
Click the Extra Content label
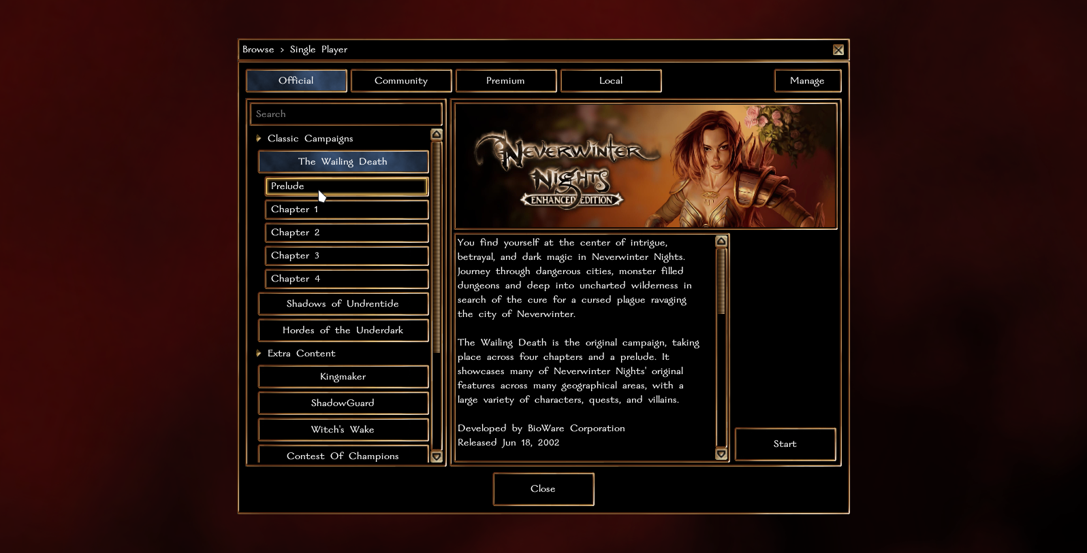(x=301, y=353)
